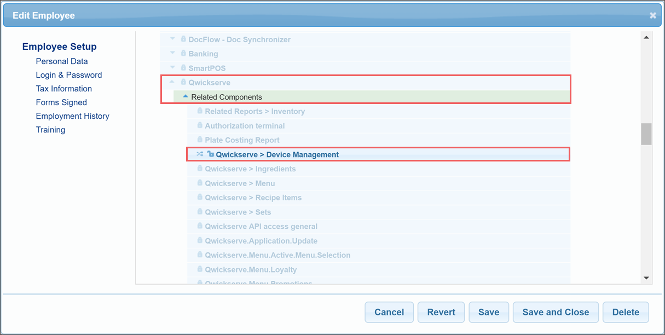Select the Qwickserve > Sets entry
This screenshot has height=335, width=665.
coord(238,212)
